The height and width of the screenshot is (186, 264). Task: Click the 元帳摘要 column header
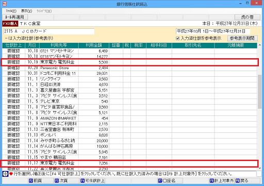(x=236, y=45)
